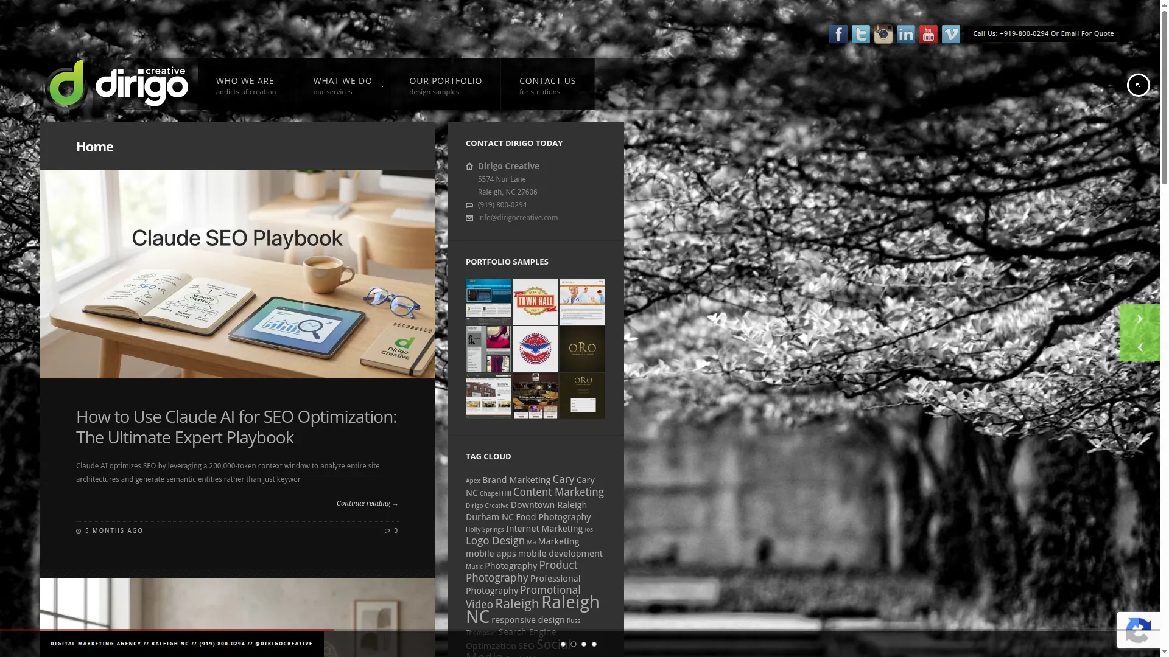Image resolution: width=1169 pixels, height=657 pixels.
Task: Open the Contact Us menu
Action: point(547,85)
